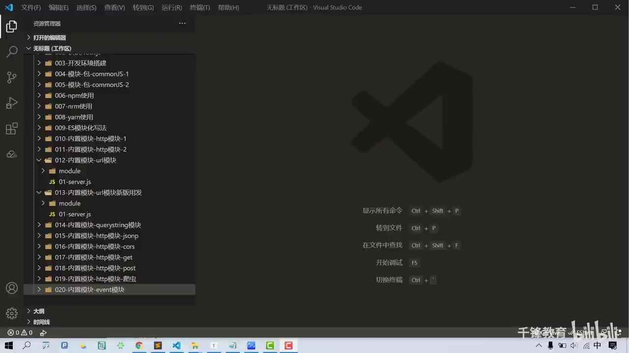Collapse the 012-内置模块-url模块 folder

pos(109,160)
